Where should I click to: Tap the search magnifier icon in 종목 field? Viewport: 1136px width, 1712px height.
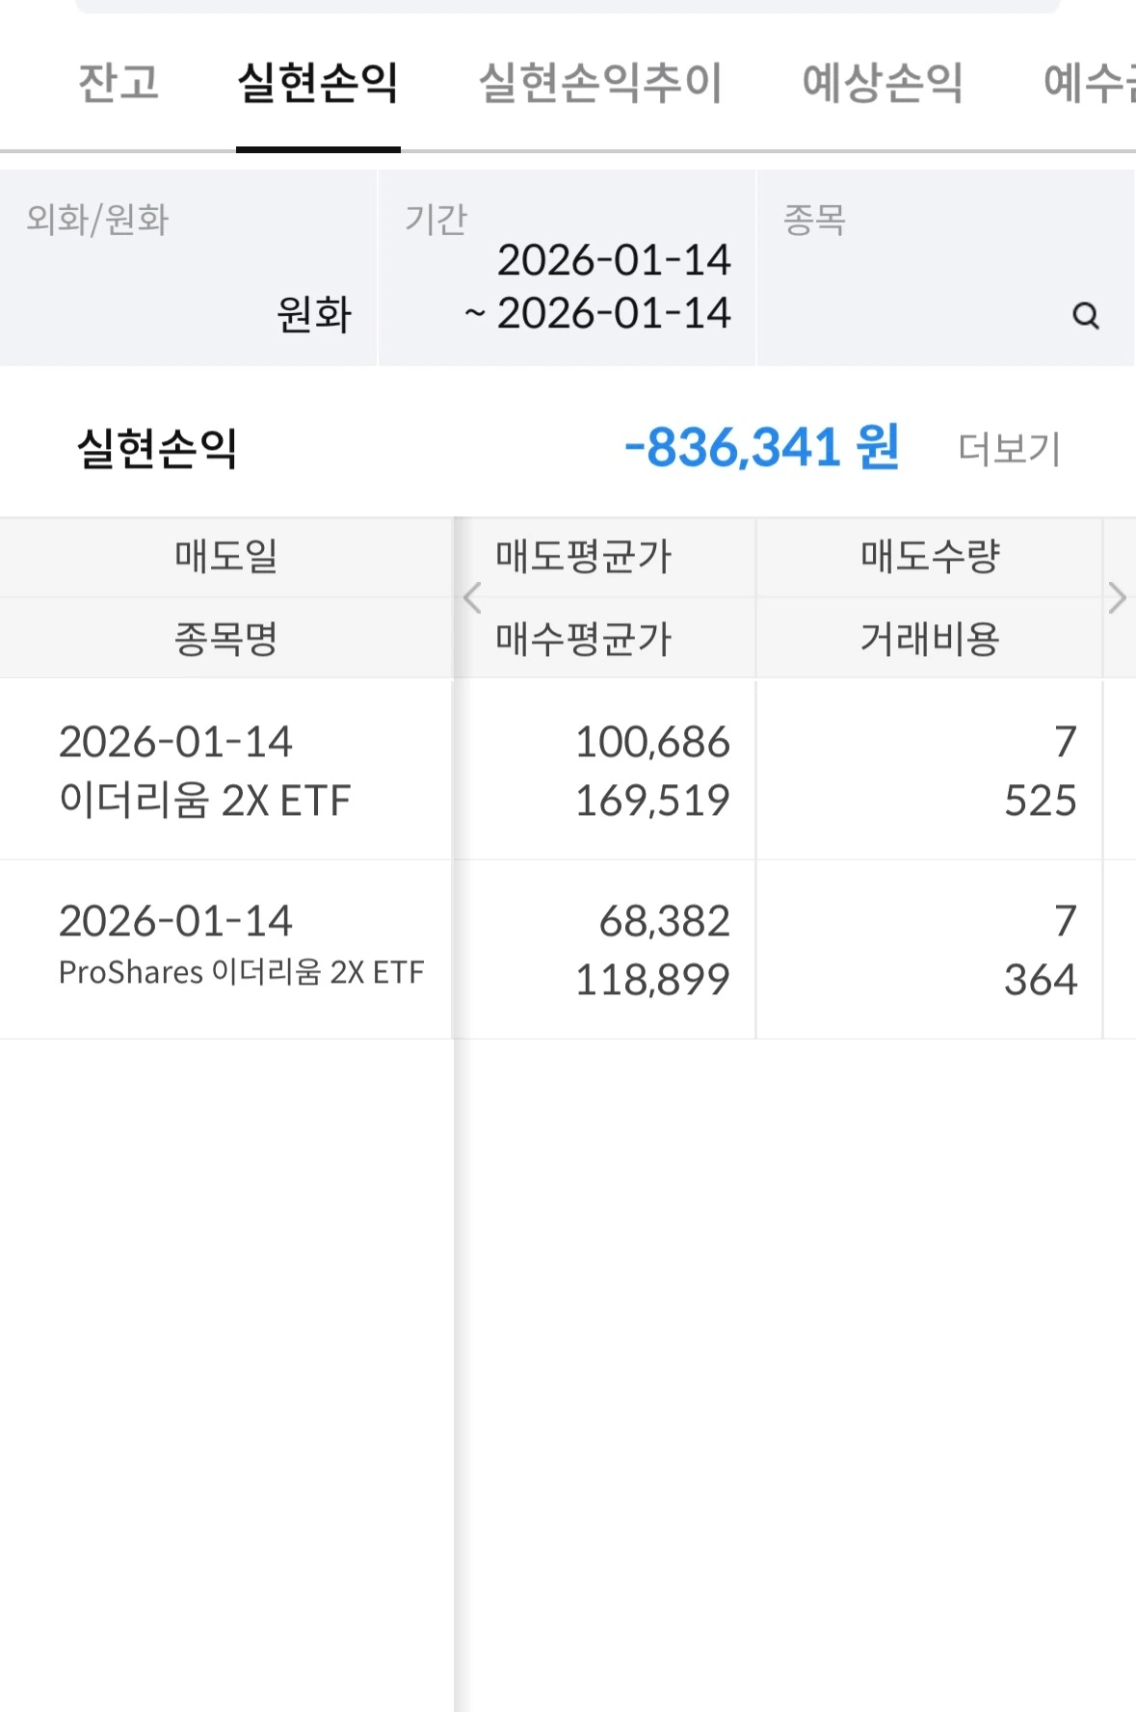tap(1085, 315)
